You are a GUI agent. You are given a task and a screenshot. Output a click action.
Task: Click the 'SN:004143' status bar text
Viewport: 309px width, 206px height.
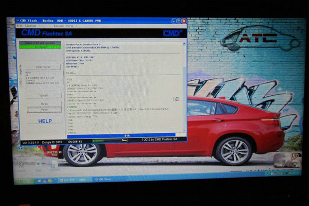pos(75,142)
